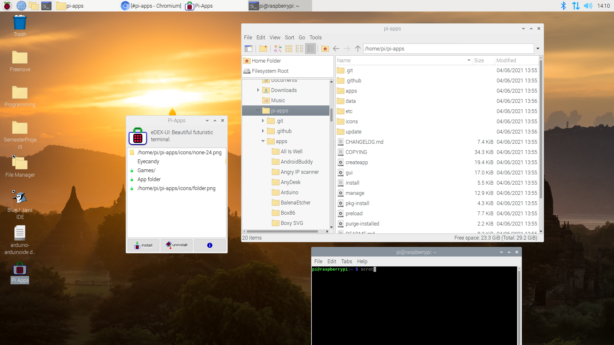Expand the Downloads folder in tree
614x345 pixels.
pos(258,90)
